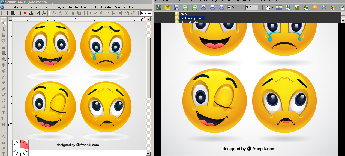This screenshot has width=345, height=156.
Task: Toggle the Sfocato checkbox in image viewer
Action: tap(229, 7)
